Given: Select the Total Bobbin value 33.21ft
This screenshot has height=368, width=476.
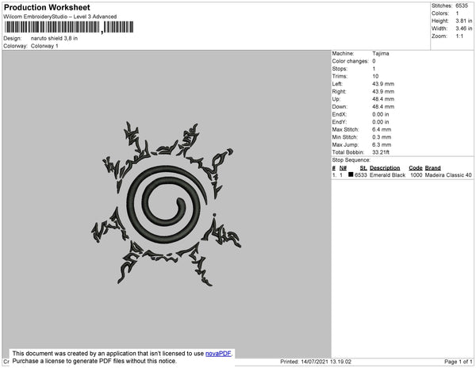Looking at the screenshot, I should [381, 152].
